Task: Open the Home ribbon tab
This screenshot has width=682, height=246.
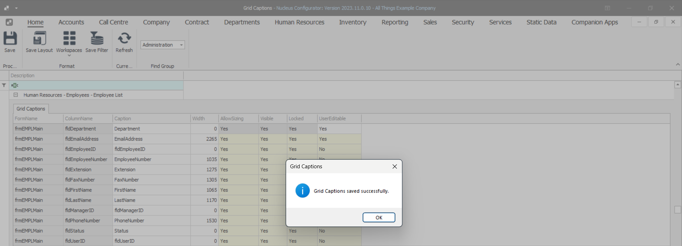Action: [x=36, y=22]
